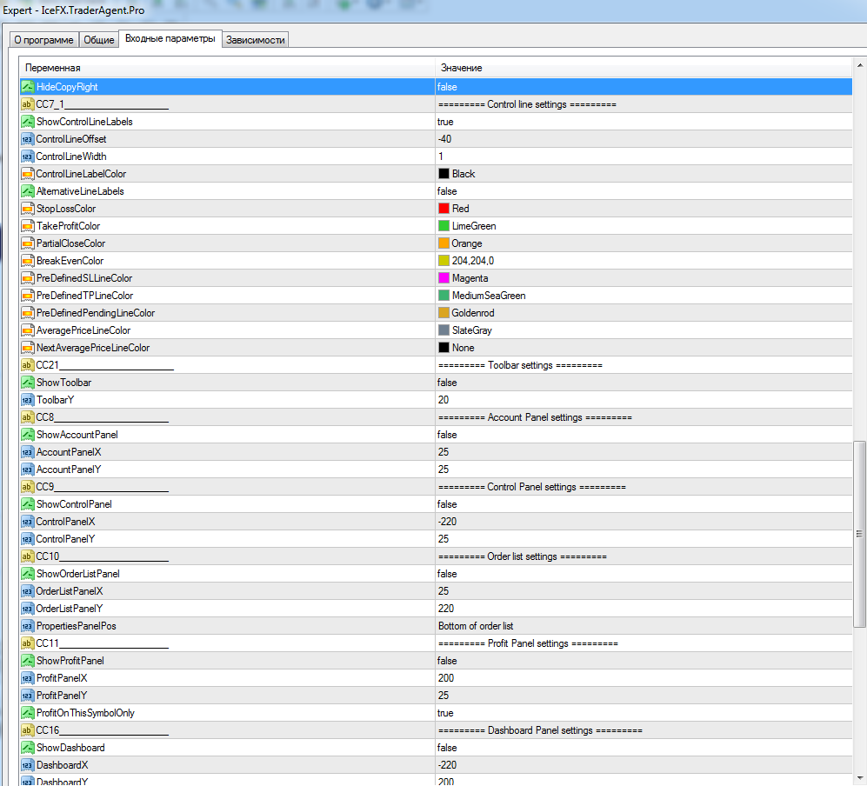Click the scrollbar up arrow
Image resolution: width=867 pixels, height=786 pixels.
[x=859, y=65]
